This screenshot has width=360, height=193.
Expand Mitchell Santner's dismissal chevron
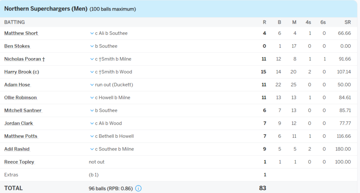point(92,110)
